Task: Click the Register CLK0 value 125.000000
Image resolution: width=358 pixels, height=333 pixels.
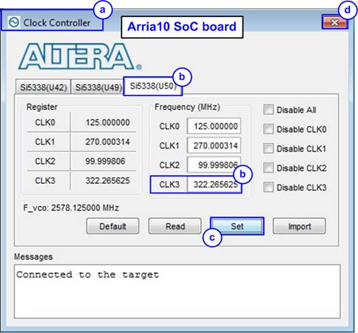Action: coord(107,123)
